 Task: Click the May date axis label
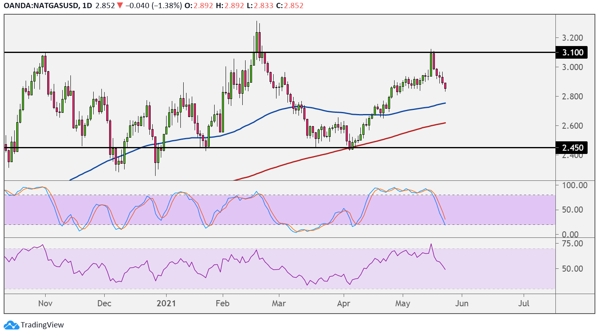click(x=403, y=303)
